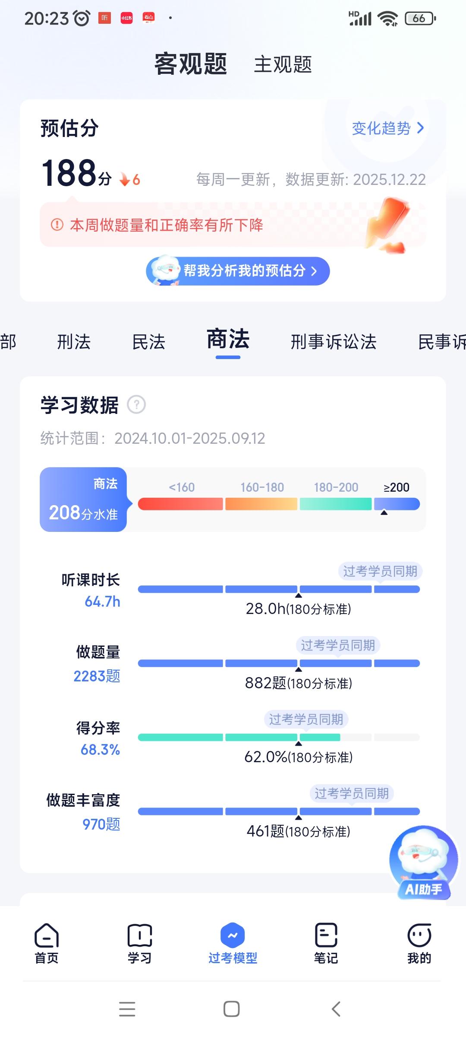Screen dimensions: 466x1037
Task: Tap the 过考模型 hexagon icon
Action: tap(233, 935)
